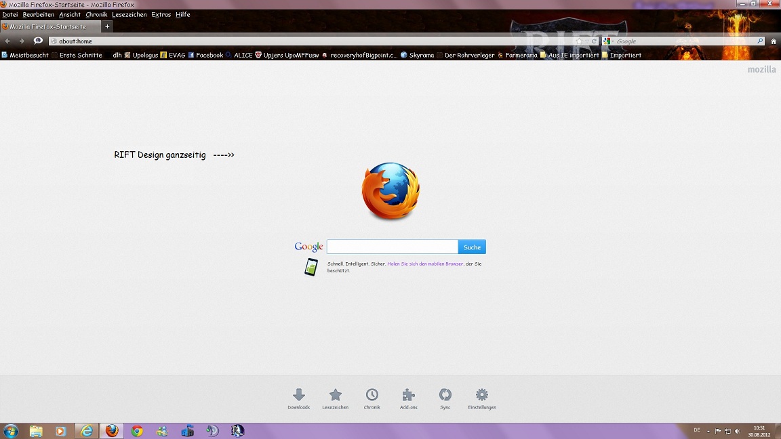Click the mozilla wordmark link
This screenshot has height=439, width=781.
tap(761, 69)
